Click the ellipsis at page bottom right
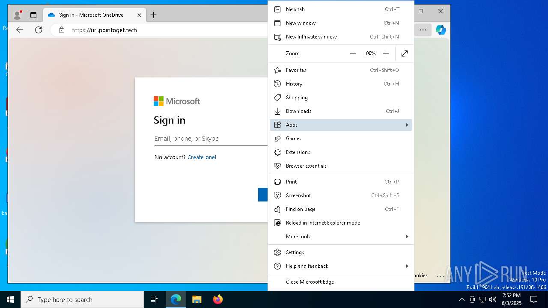This screenshot has height=308, width=548. 440,276
